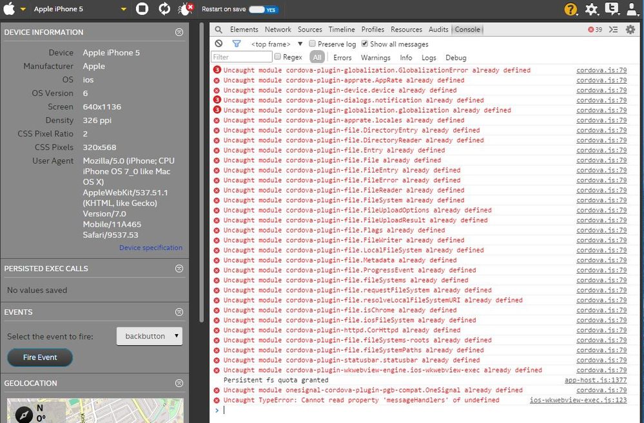Image resolution: width=644 pixels, height=423 pixels.
Task: Open the help question mark icon
Action: pos(571,9)
